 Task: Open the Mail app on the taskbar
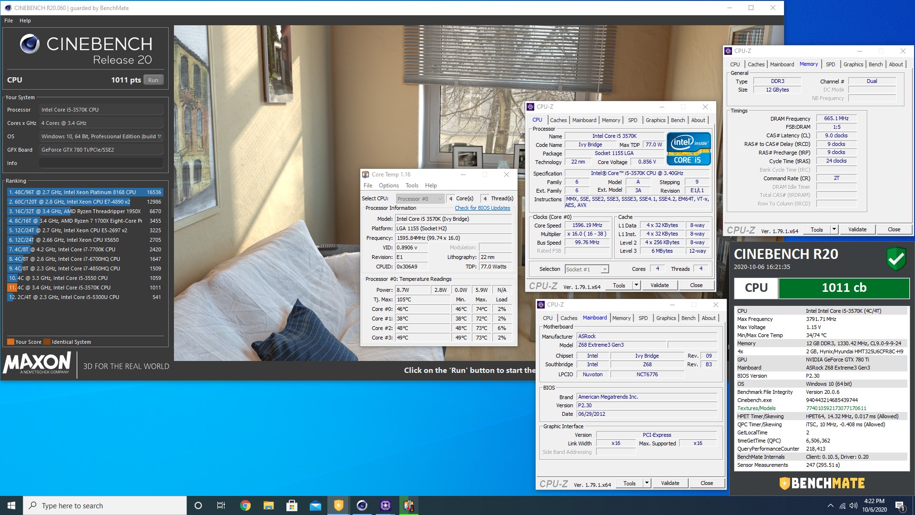pyautogui.click(x=315, y=505)
